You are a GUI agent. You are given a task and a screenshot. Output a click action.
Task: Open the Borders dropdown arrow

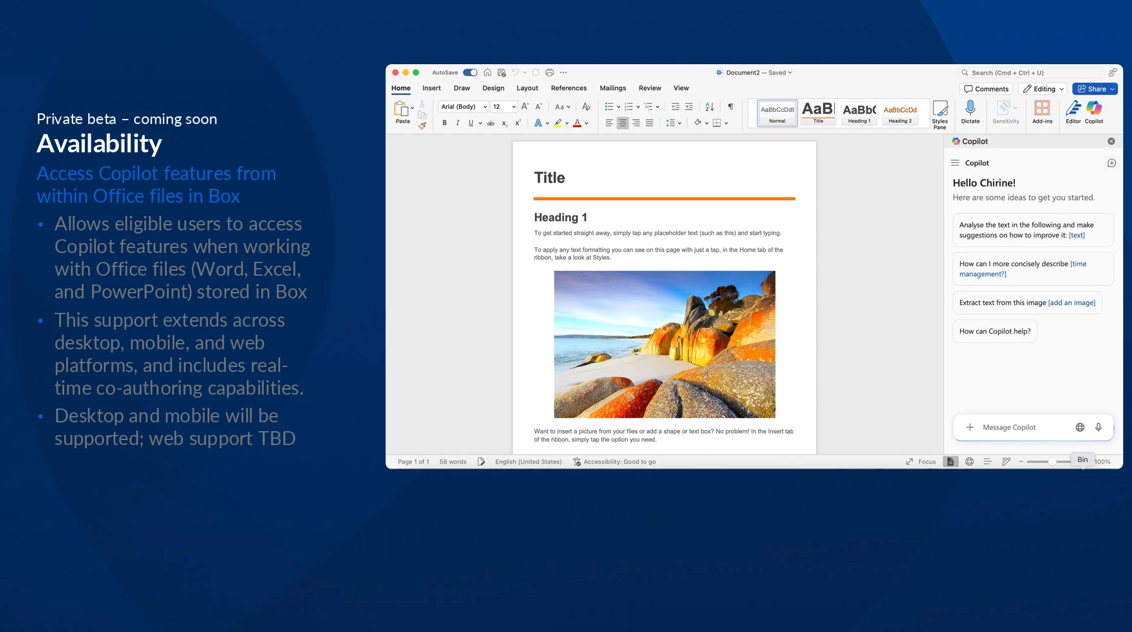point(726,123)
